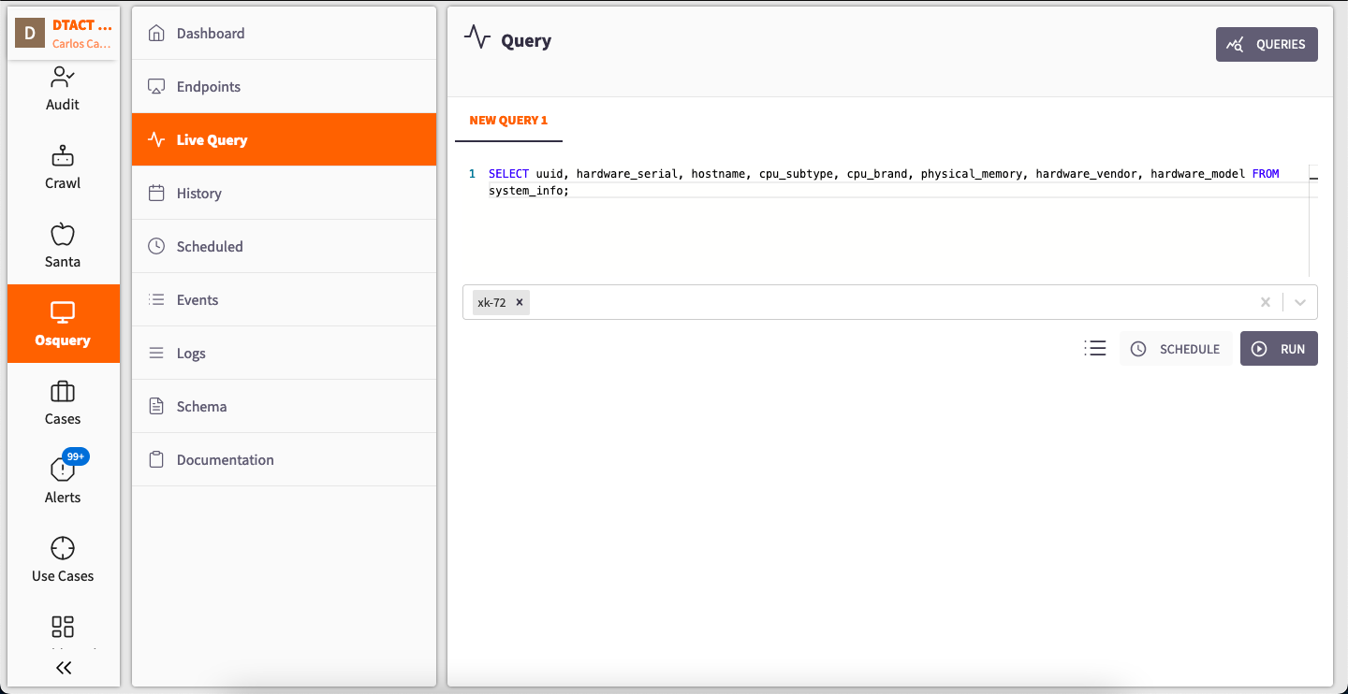Viewport: 1348px width, 694px height.
Task: Collapse the sidebar with double chevron
Action: coord(64,668)
